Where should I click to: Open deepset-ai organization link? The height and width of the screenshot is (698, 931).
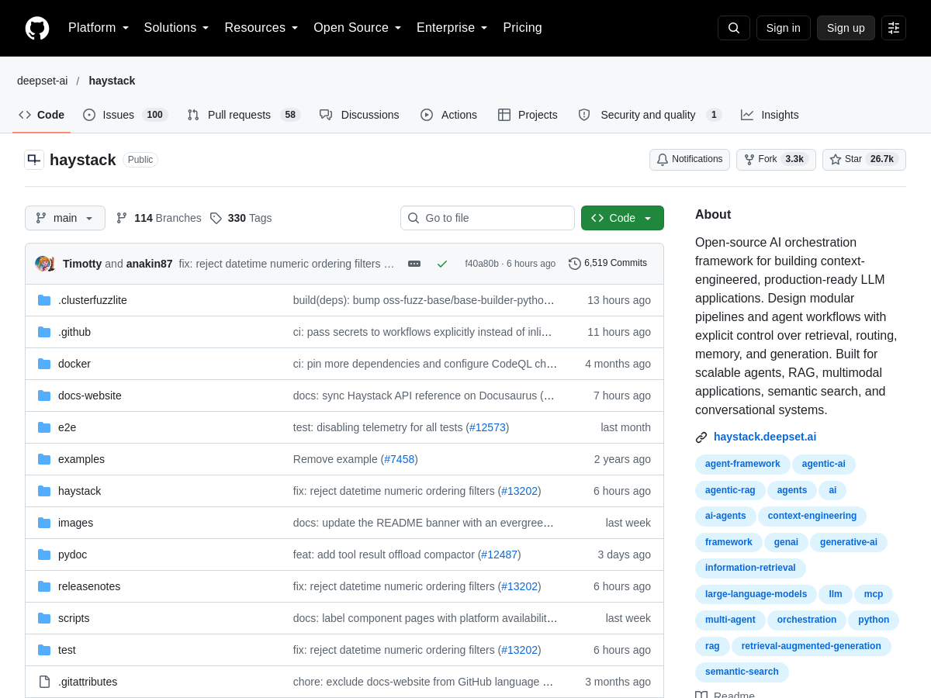(42, 81)
